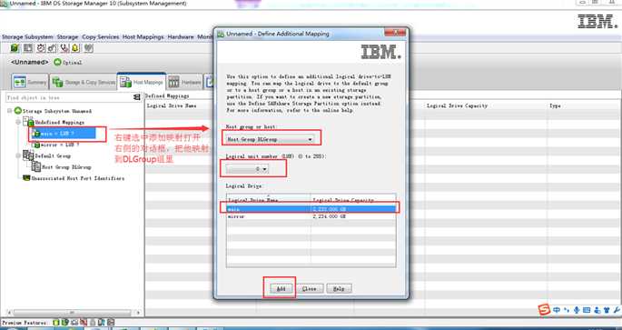This screenshot has width=622, height=330.
Task: Click the Find object in tree field
Action: click(x=70, y=97)
